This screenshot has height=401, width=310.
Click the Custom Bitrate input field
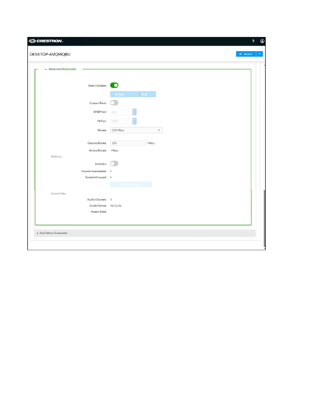click(x=128, y=143)
